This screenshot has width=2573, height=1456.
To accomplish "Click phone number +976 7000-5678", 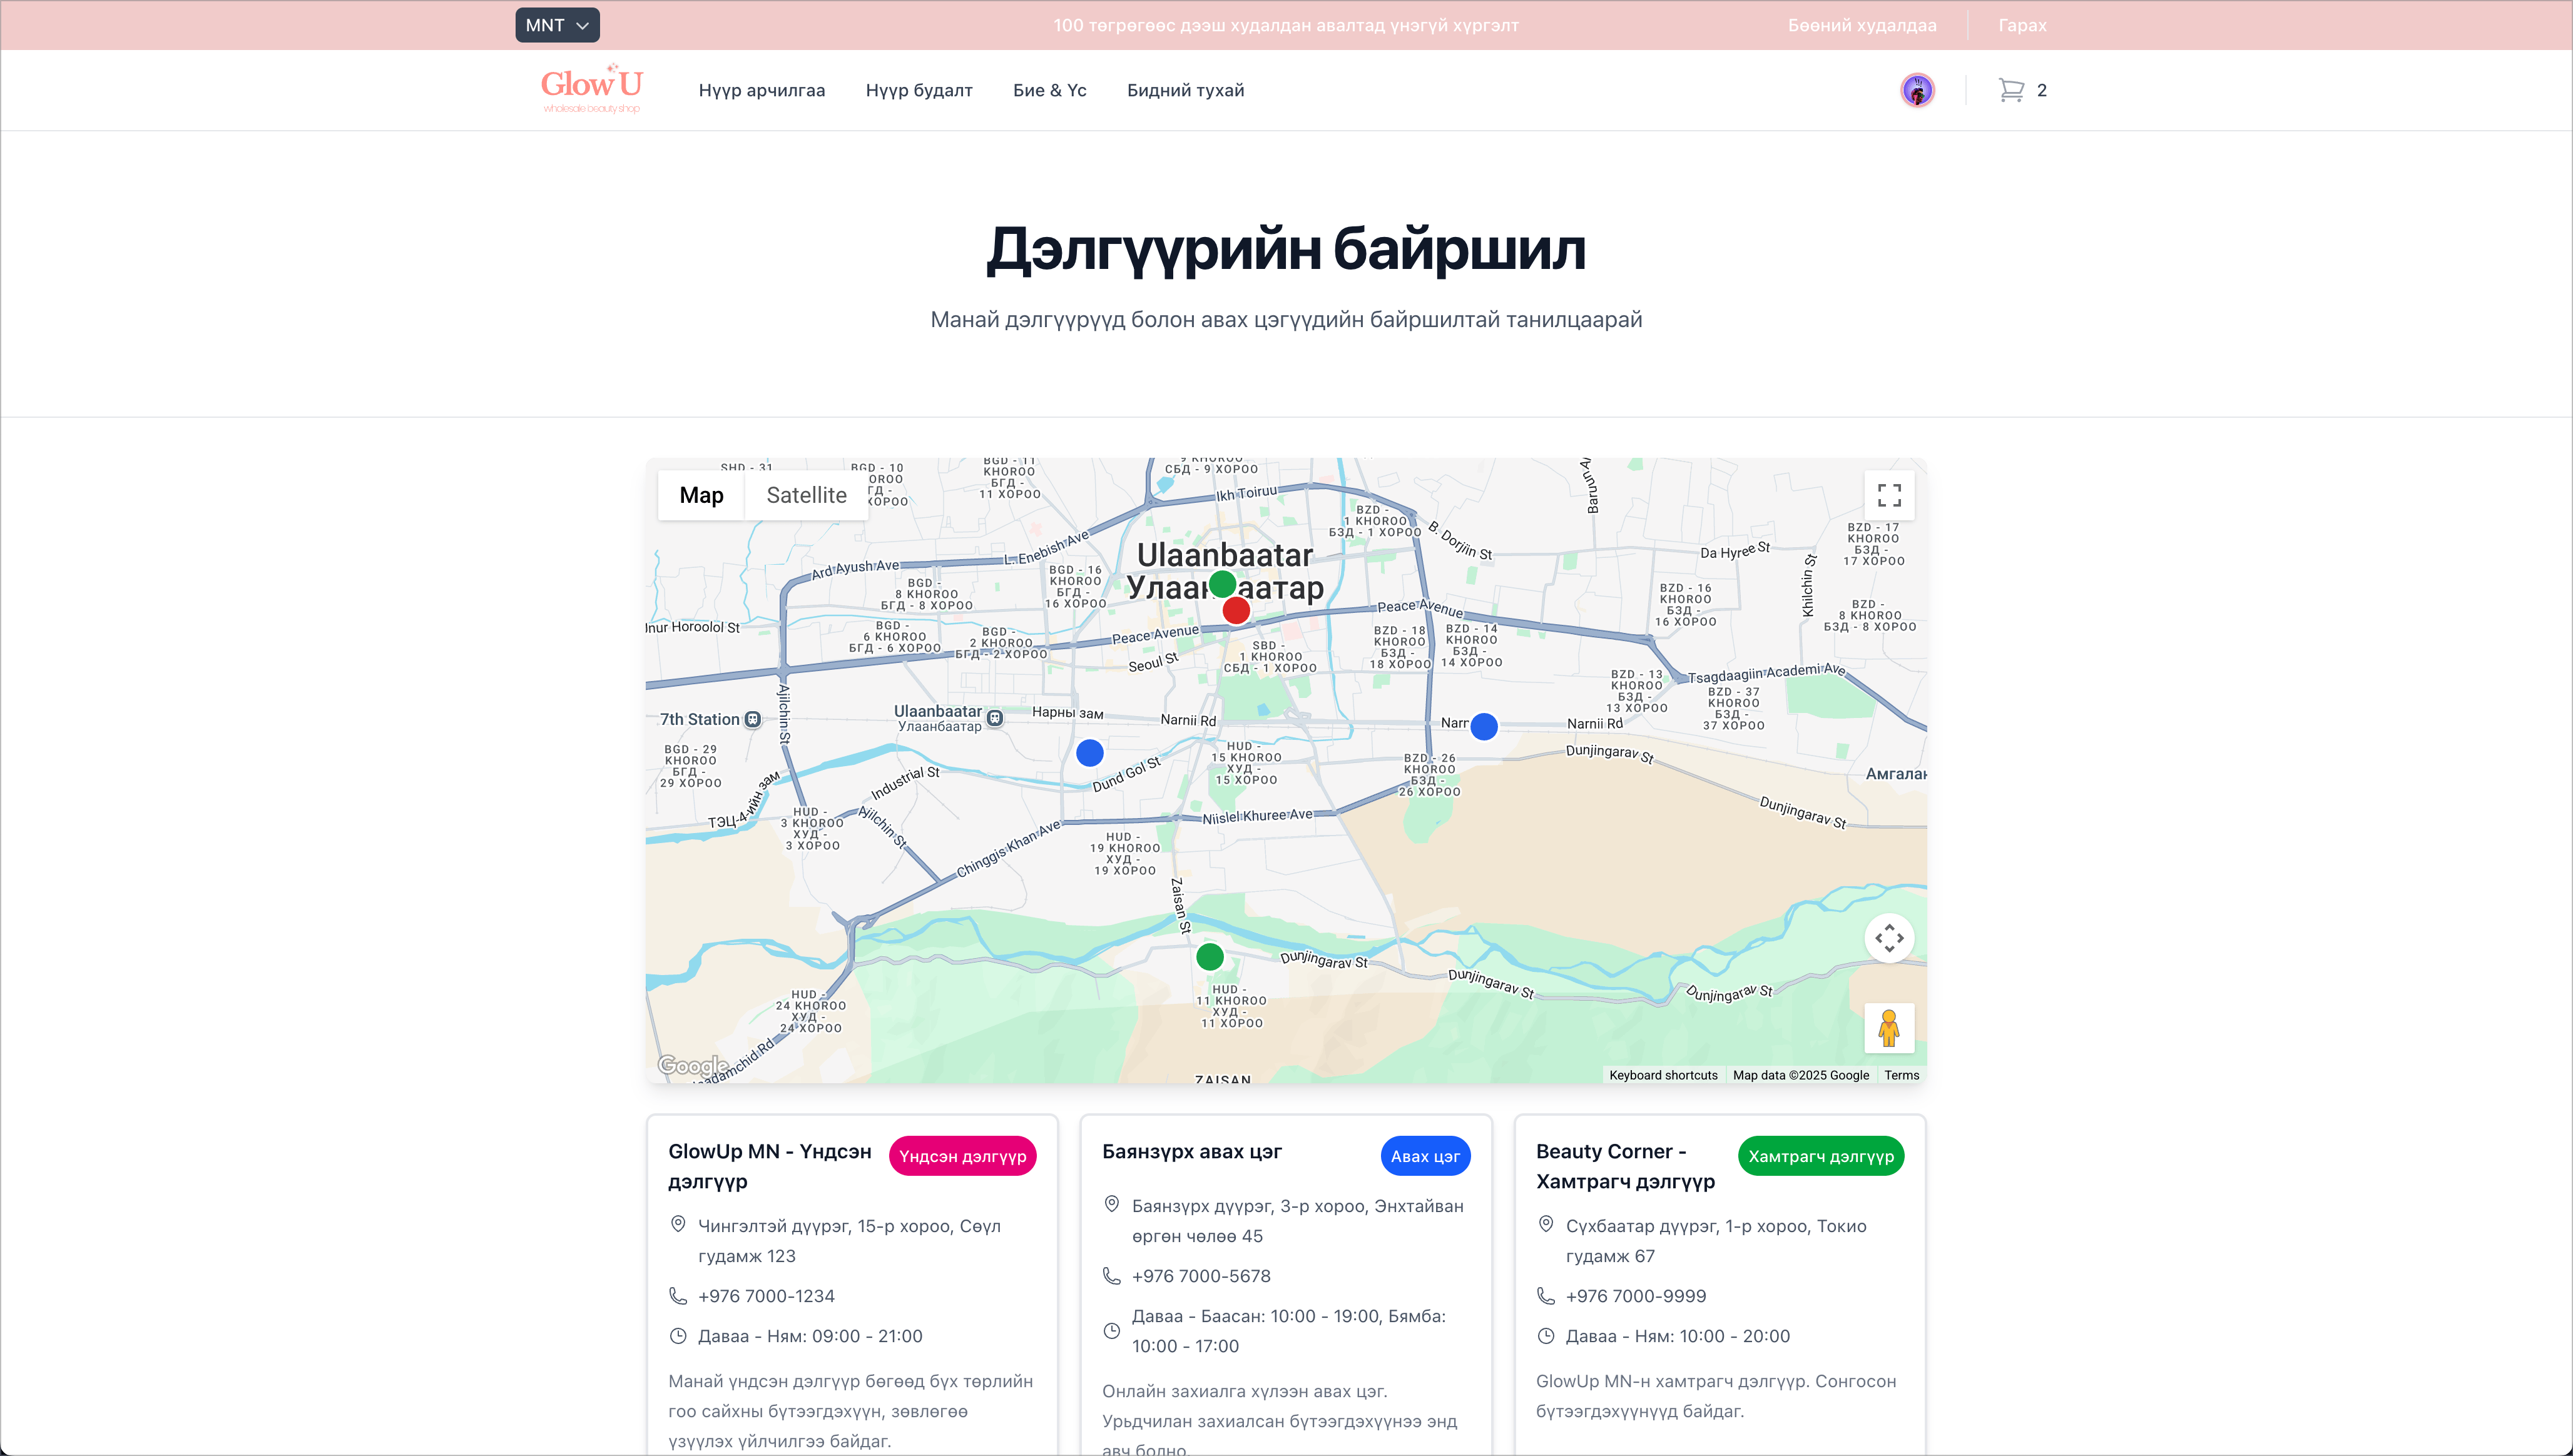I will (x=1201, y=1276).
